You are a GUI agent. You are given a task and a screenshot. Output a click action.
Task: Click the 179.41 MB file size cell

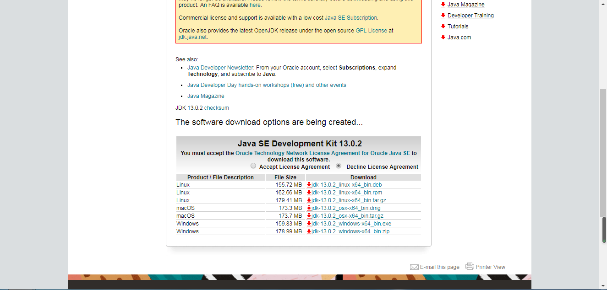coord(284,200)
